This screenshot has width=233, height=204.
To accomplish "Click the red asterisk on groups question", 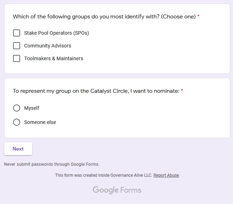I will pyautogui.click(x=198, y=16).
